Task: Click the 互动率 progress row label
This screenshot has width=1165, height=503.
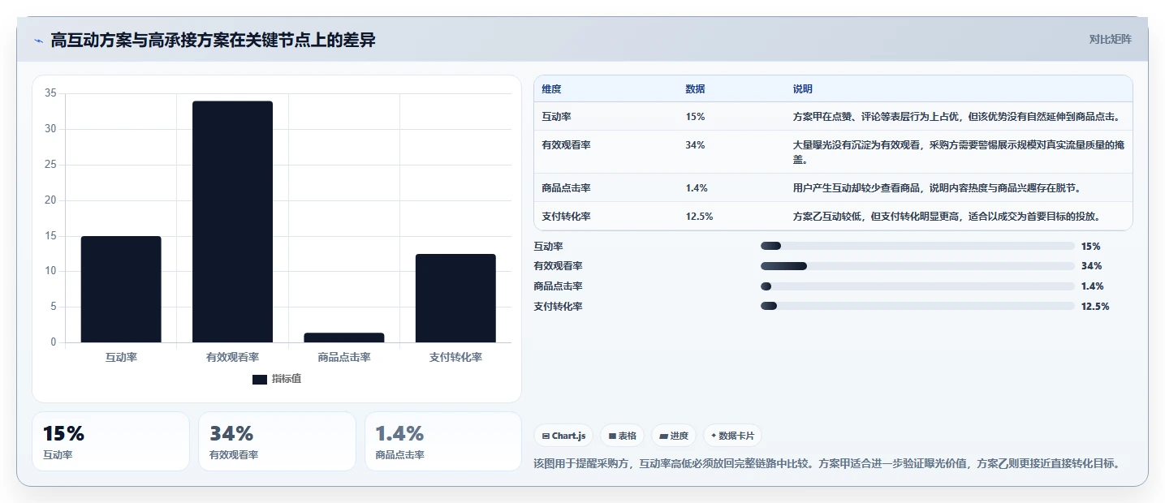Action: (x=548, y=246)
